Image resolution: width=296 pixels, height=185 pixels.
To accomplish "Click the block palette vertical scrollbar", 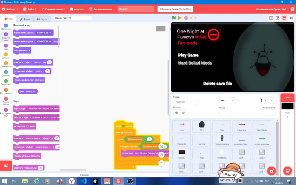I will pos(59,37).
